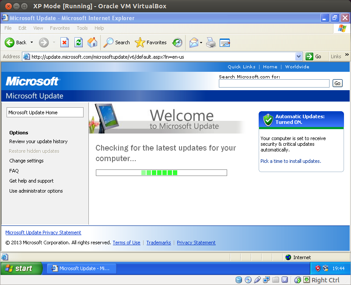Click the VirtualBox network adapter status icon
Viewport: 351px width, 285px height.
(267, 280)
